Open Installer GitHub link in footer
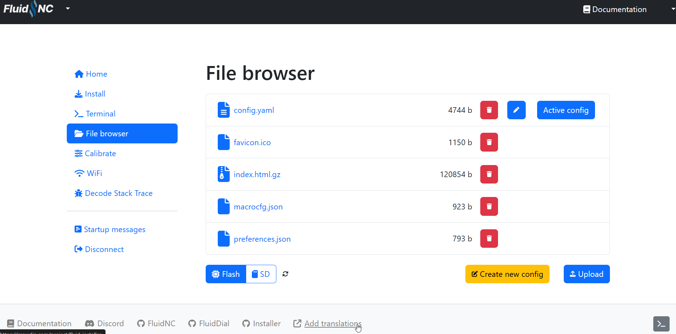This screenshot has height=334, width=676. click(x=261, y=323)
